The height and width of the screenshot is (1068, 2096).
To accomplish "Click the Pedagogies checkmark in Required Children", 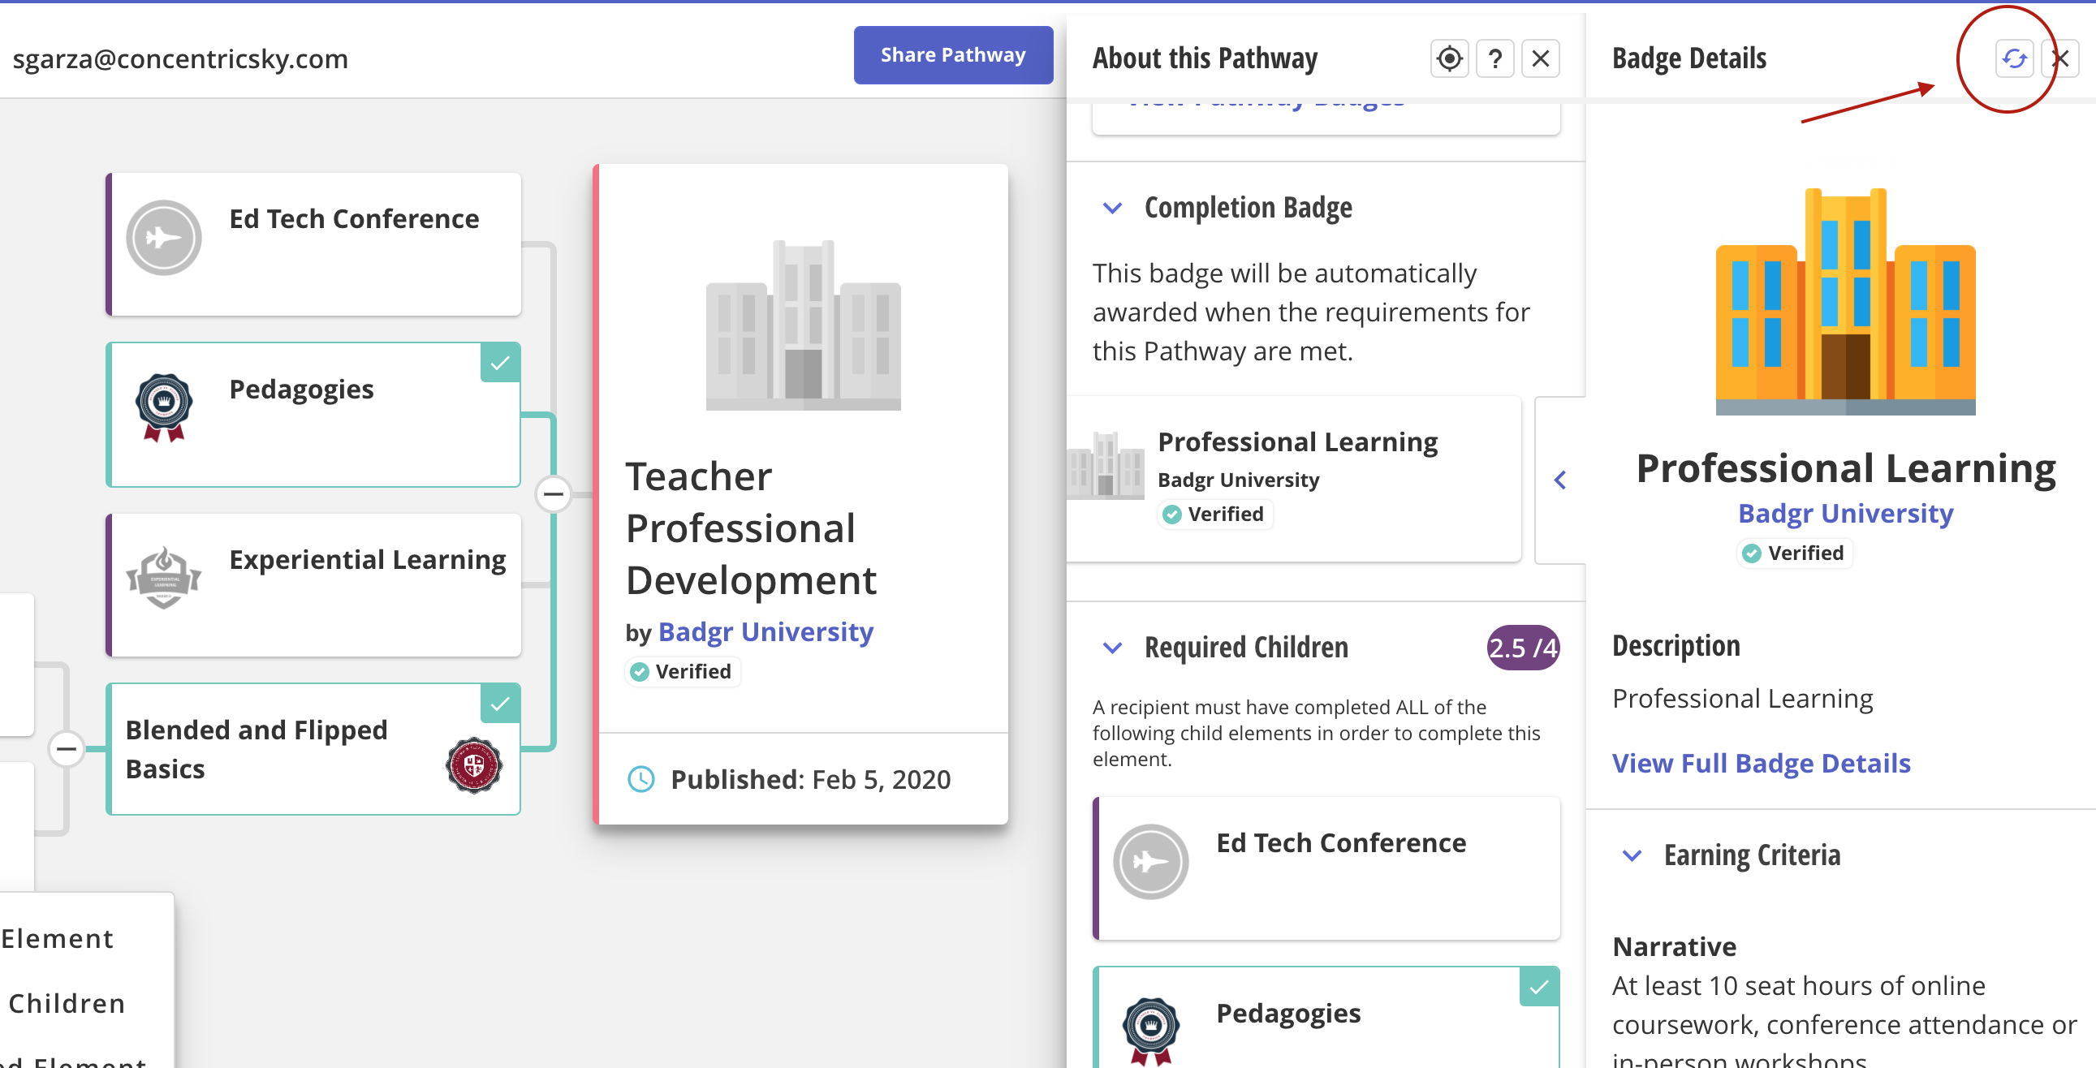I will [x=1538, y=987].
